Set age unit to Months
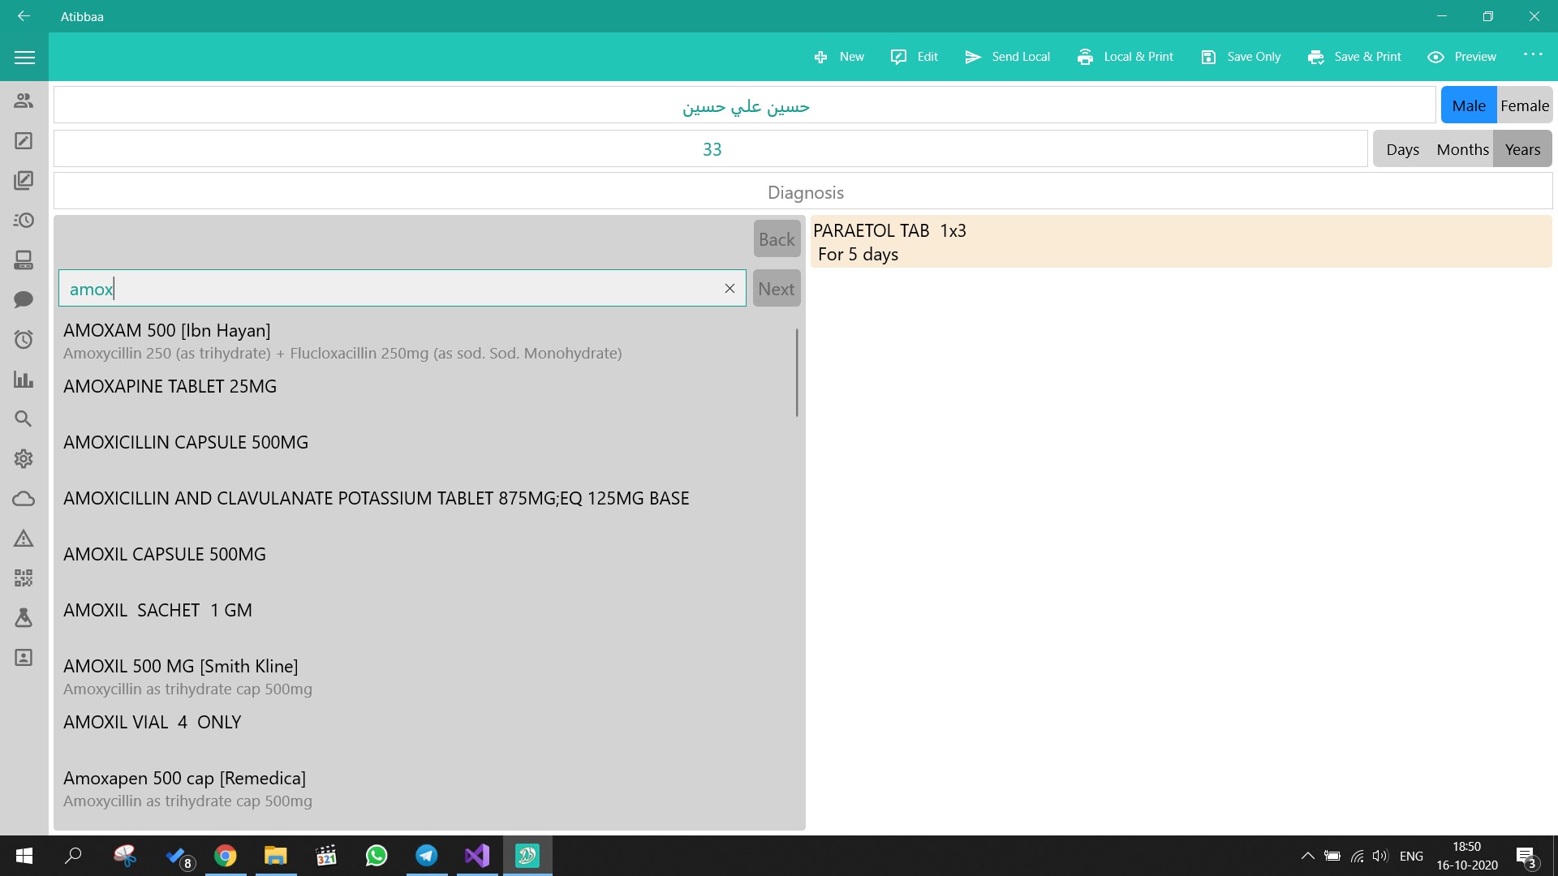 pos(1462,149)
